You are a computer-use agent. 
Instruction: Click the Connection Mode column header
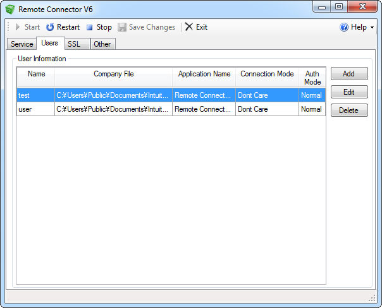(267, 74)
